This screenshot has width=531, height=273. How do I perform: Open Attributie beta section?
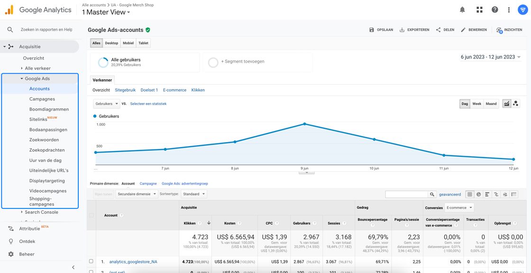pyautogui.click(x=28, y=228)
